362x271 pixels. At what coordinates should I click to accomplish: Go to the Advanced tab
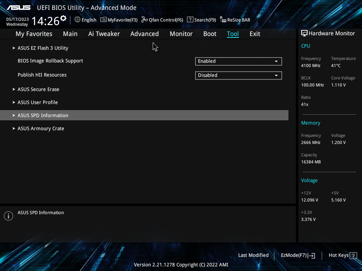tap(145, 34)
